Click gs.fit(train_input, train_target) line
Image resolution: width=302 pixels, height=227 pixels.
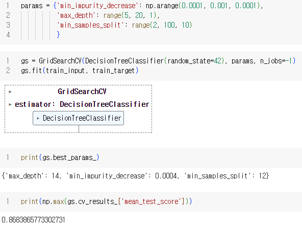click(80, 71)
